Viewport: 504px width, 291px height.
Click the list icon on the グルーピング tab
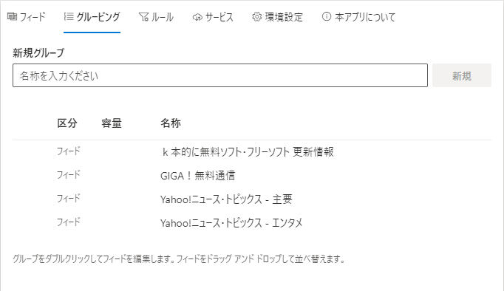coord(69,16)
